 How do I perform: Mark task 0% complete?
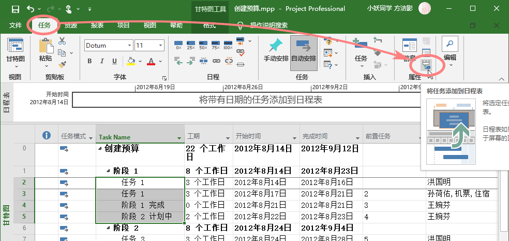click(178, 45)
